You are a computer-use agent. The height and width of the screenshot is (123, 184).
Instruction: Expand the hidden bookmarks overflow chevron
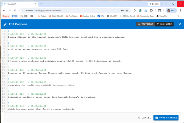[179, 16]
